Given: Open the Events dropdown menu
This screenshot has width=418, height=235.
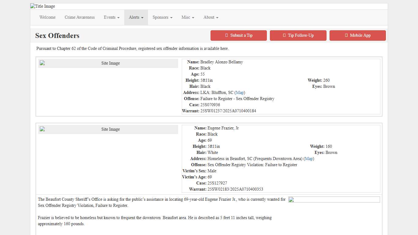Looking at the screenshot, I should (x=111, y=17).
